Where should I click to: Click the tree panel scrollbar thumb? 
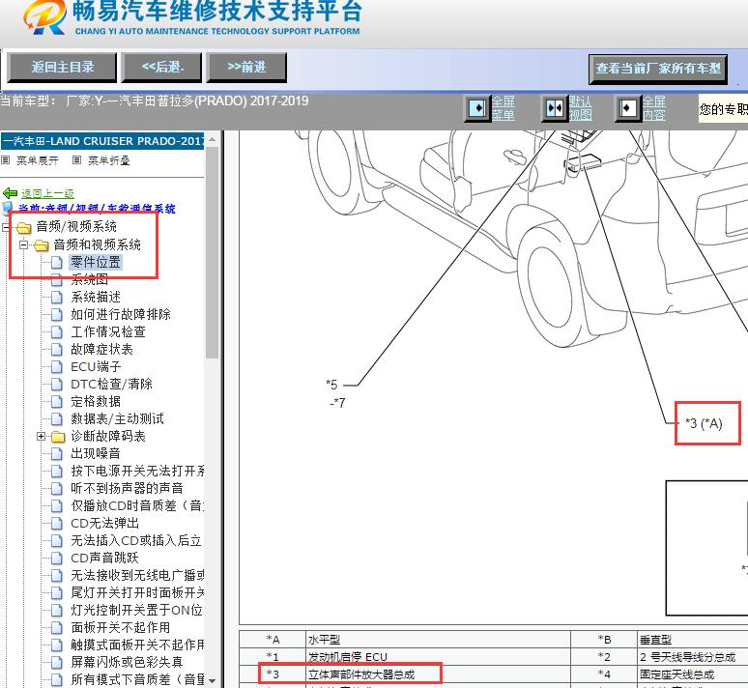213,252
